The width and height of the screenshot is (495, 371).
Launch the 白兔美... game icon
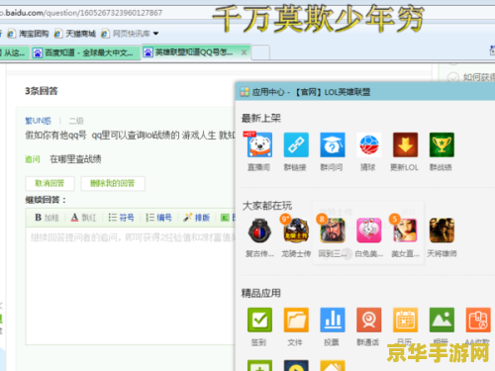[x=369, y=231]
